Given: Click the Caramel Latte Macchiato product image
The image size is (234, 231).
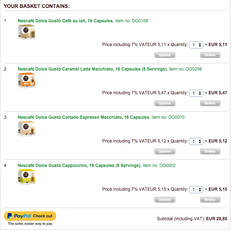Looking at the screenshot, I should pos(27,80).
